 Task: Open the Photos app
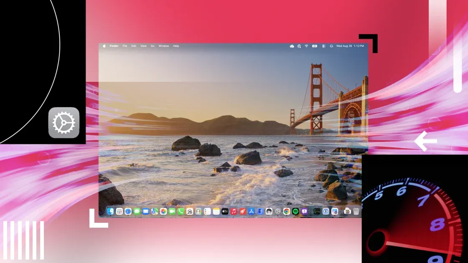tap(163, 211)
